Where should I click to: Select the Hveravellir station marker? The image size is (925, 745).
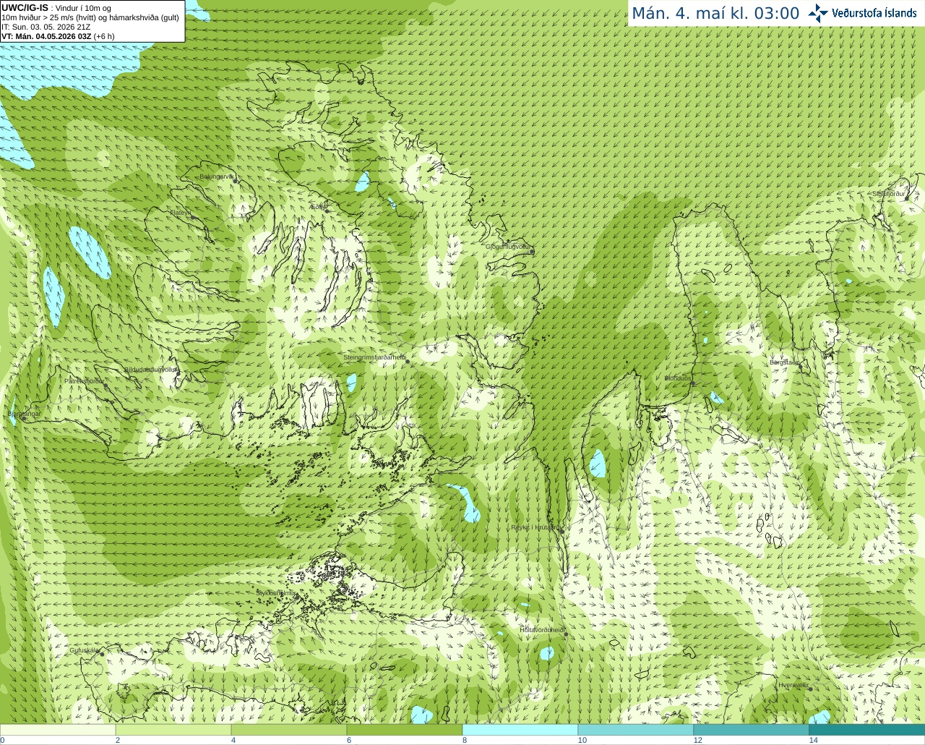810,689
